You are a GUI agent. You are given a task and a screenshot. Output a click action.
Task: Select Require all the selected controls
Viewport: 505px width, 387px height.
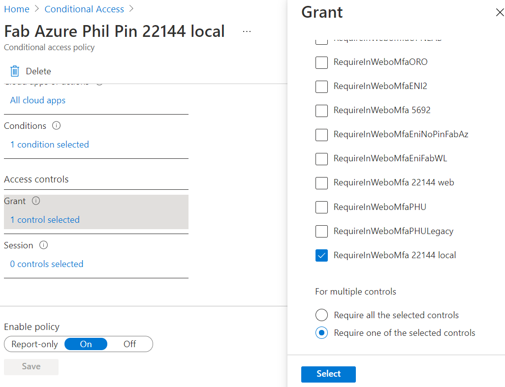[321, 315]
